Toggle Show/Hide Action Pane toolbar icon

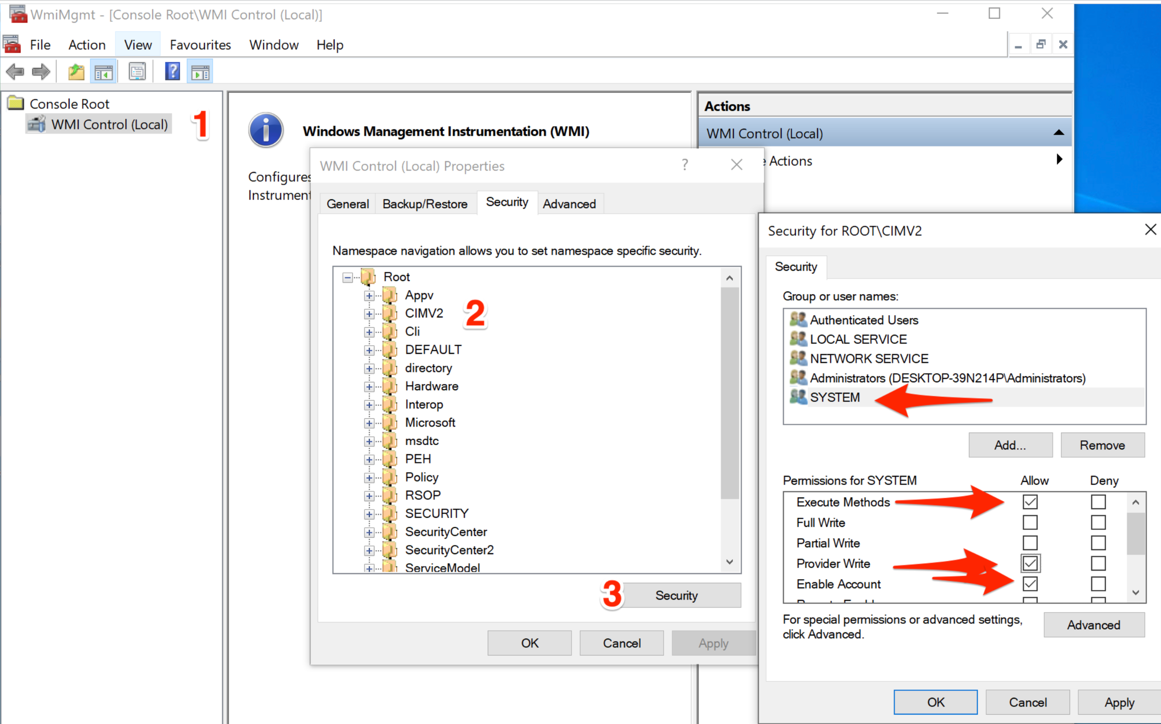(x=200, y=72)
